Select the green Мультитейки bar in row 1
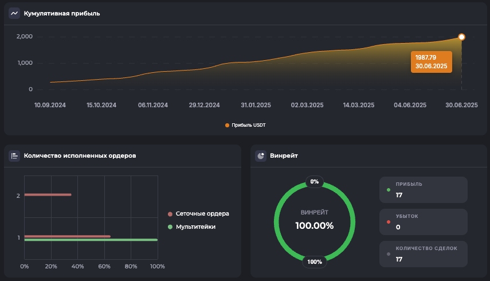Image resolution: width=490 pixels, height=281 pixels. (x=91, y=240)
